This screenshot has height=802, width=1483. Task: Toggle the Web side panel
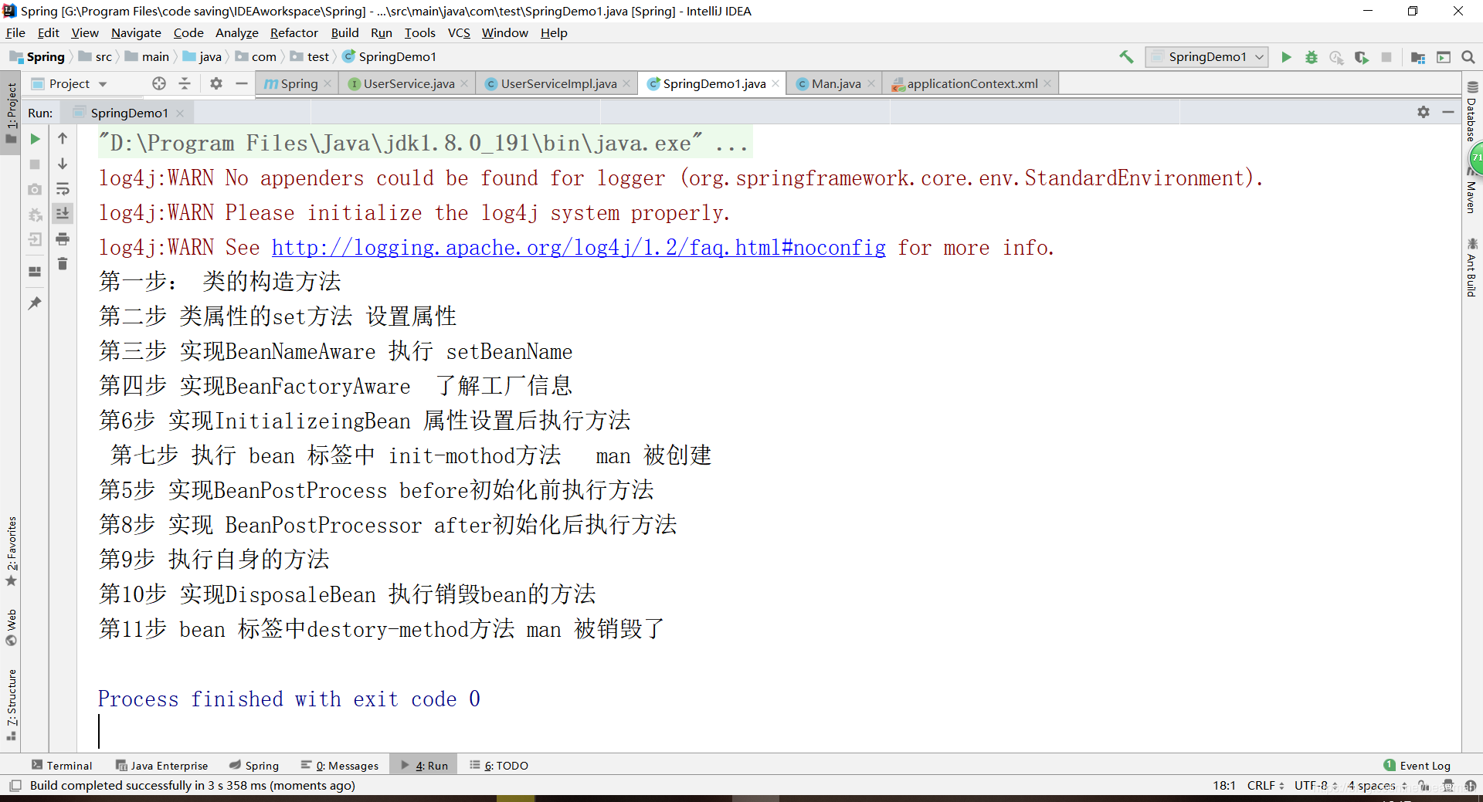pos(11,627)
